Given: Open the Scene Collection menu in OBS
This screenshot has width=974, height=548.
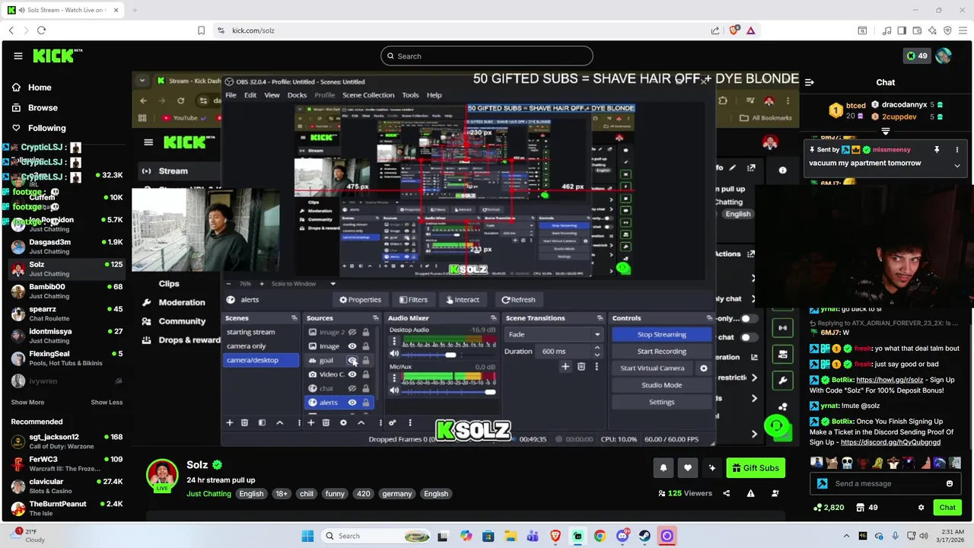Looking at the screenshot, I should 368,95.
